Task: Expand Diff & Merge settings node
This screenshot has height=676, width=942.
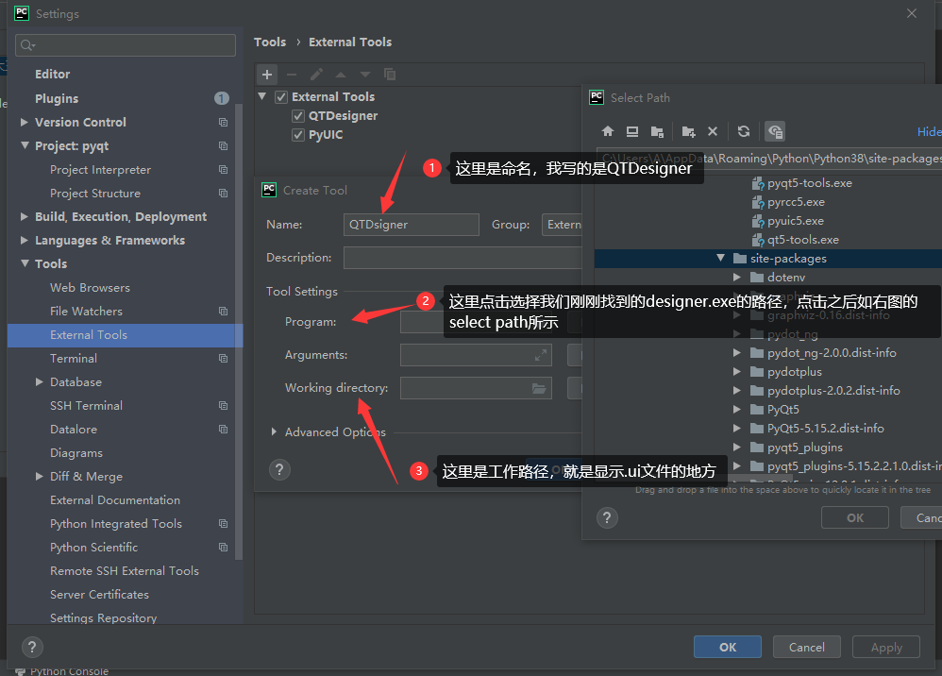Action: point(39,476)
